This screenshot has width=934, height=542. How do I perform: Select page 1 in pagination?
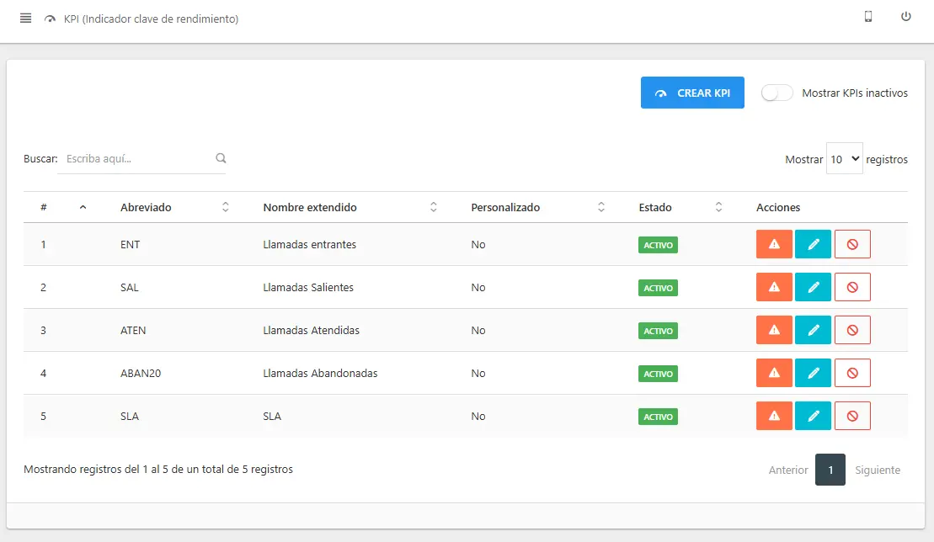tap(830, 470)
